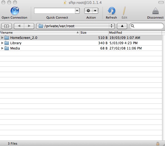Viewport: 165px width, 146px height.
Task: Select the Library folder name
Action: [16, 43]
